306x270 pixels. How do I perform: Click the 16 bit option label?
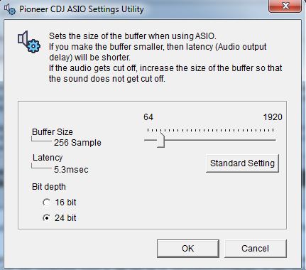click(65, 202)
